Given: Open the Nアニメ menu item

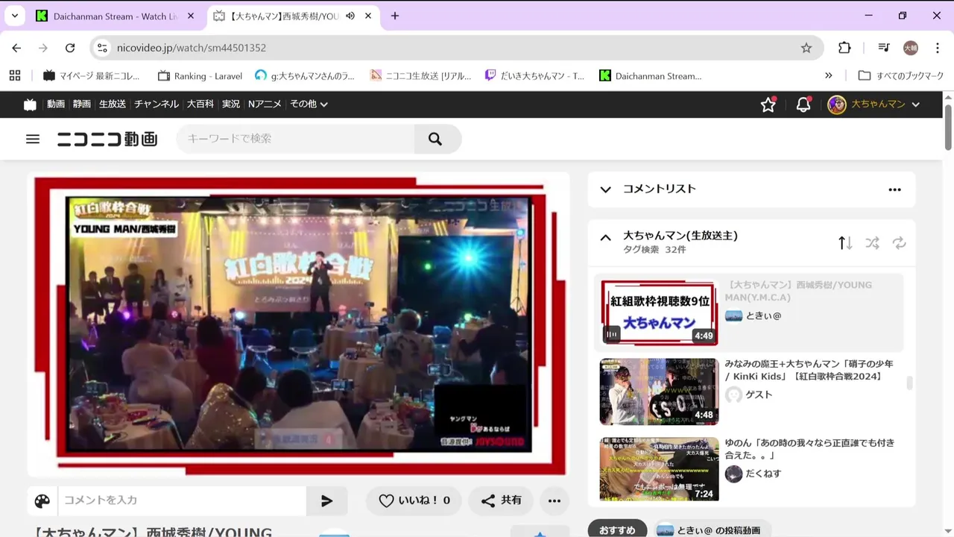Looking at the screenshot, I should [265, 104].
